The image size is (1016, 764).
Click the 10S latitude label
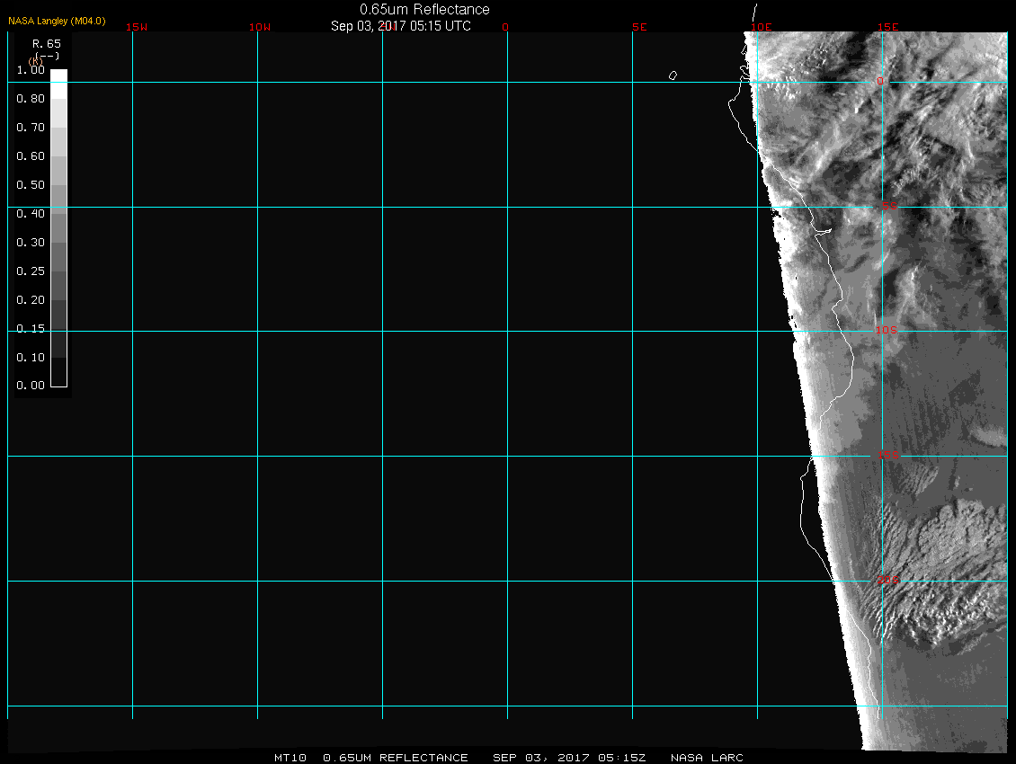[887, 331]
